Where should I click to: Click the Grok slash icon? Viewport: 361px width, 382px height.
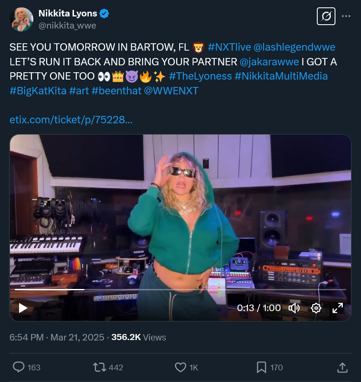326,17
